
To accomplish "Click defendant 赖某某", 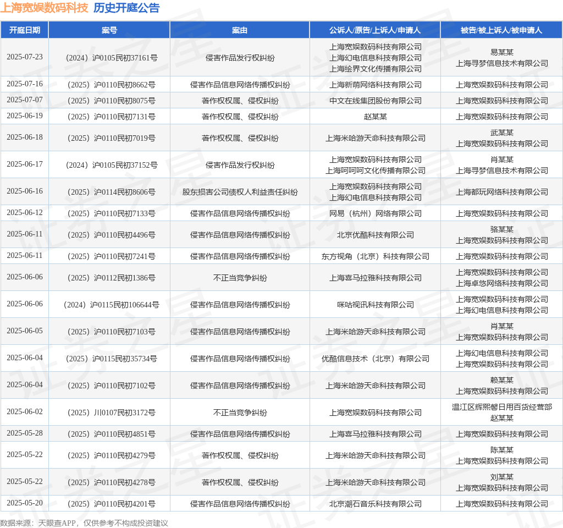I will [x=502, y=380].
